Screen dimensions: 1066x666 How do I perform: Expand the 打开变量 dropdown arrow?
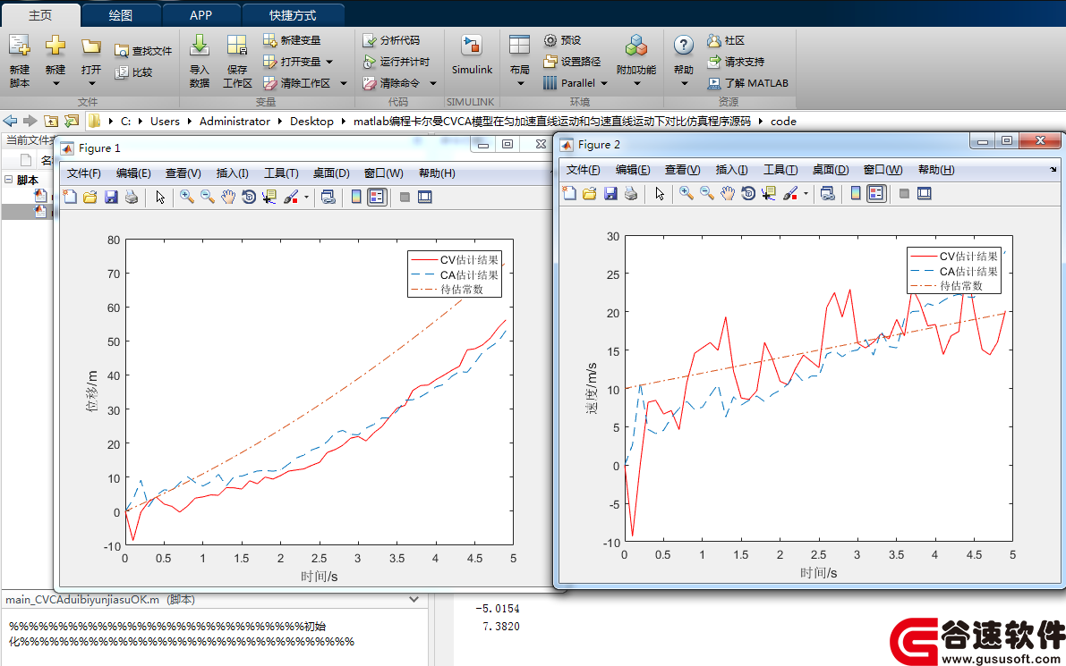(329, 62)
